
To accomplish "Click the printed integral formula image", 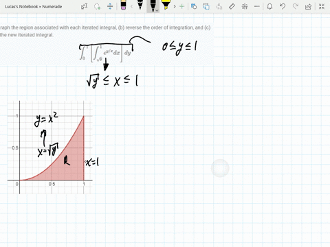I will (106, 54).
